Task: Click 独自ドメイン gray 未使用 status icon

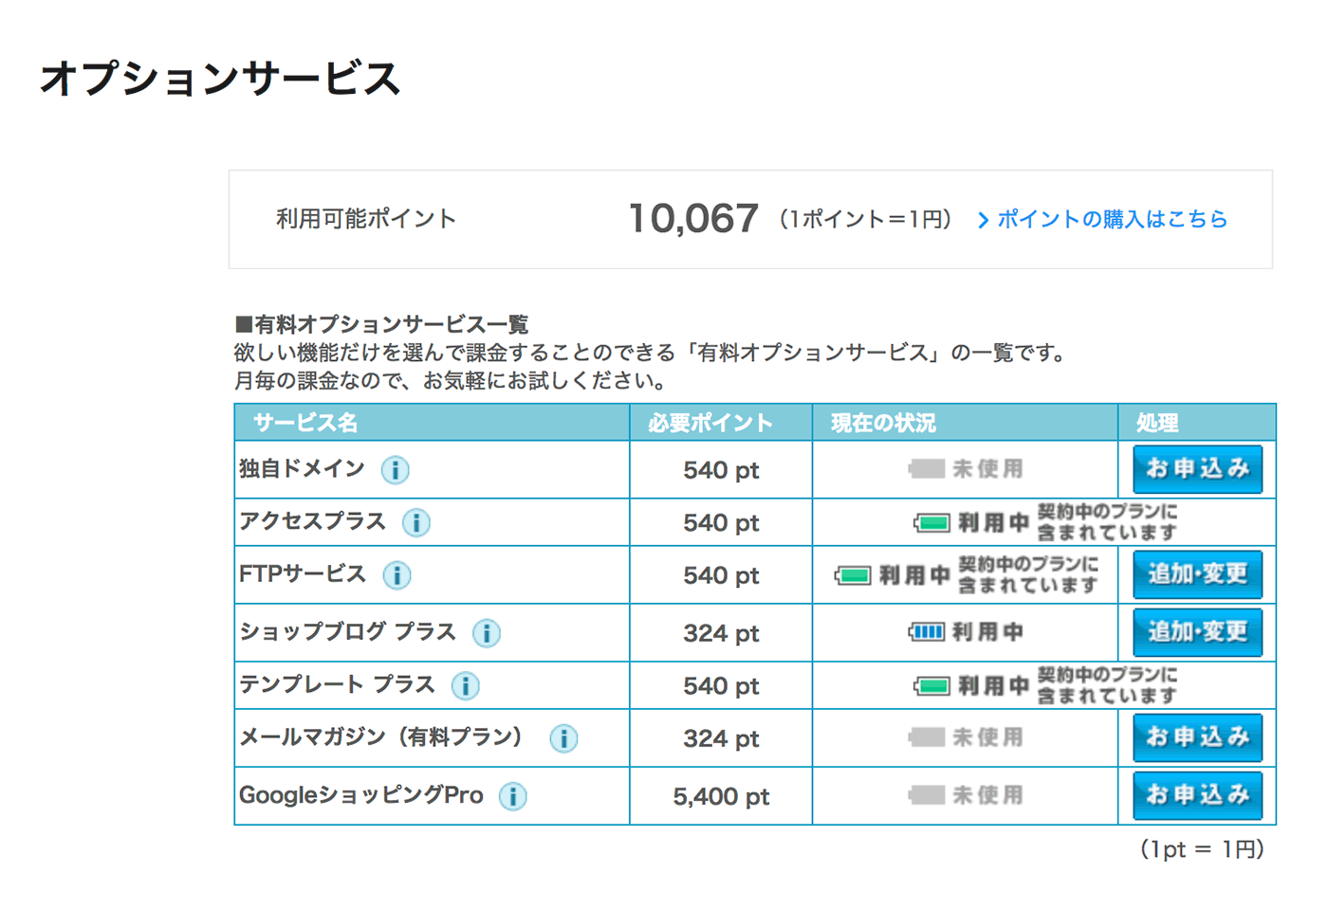Action: click(926, 469)
